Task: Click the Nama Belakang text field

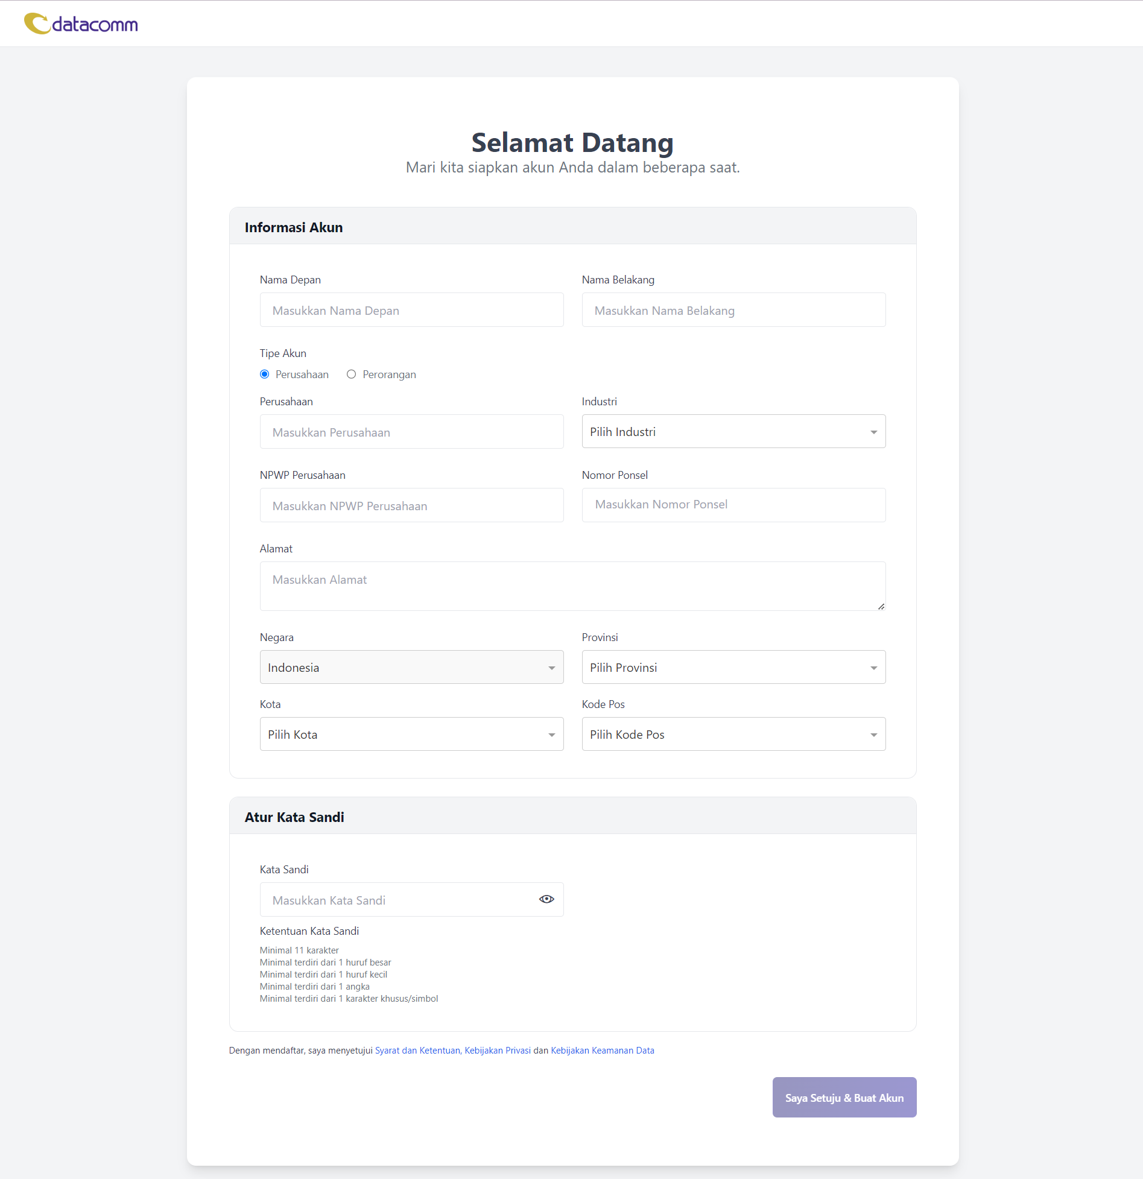Action: pyautogui.click(x=733, y=311)
